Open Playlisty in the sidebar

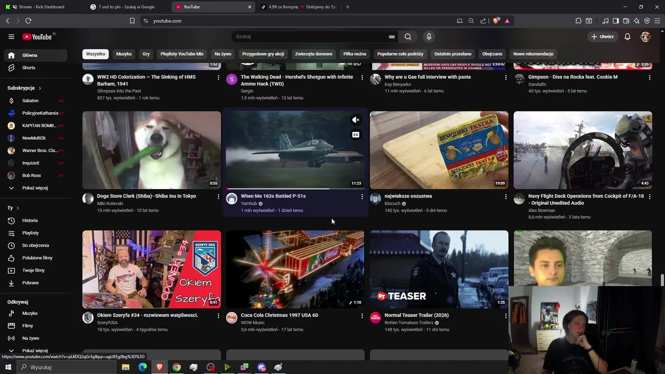35,233
